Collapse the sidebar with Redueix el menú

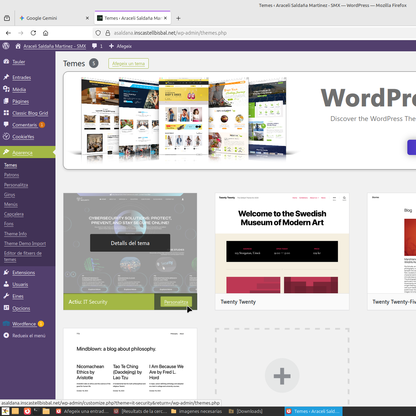[29, 336]
